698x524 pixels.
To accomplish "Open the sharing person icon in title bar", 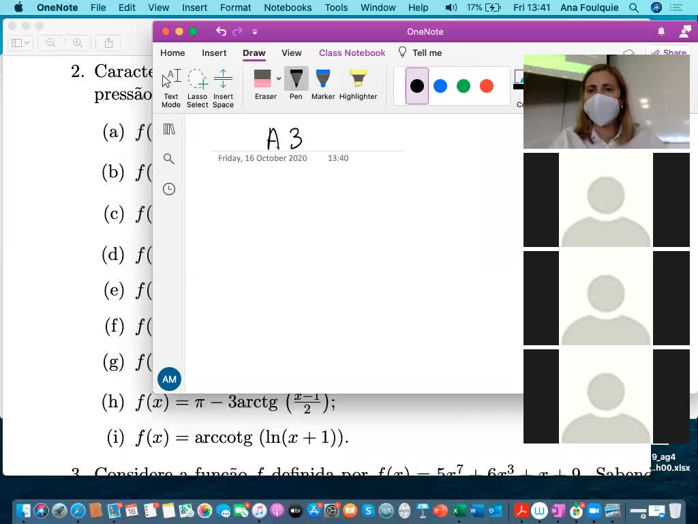I will pos(684,31).
